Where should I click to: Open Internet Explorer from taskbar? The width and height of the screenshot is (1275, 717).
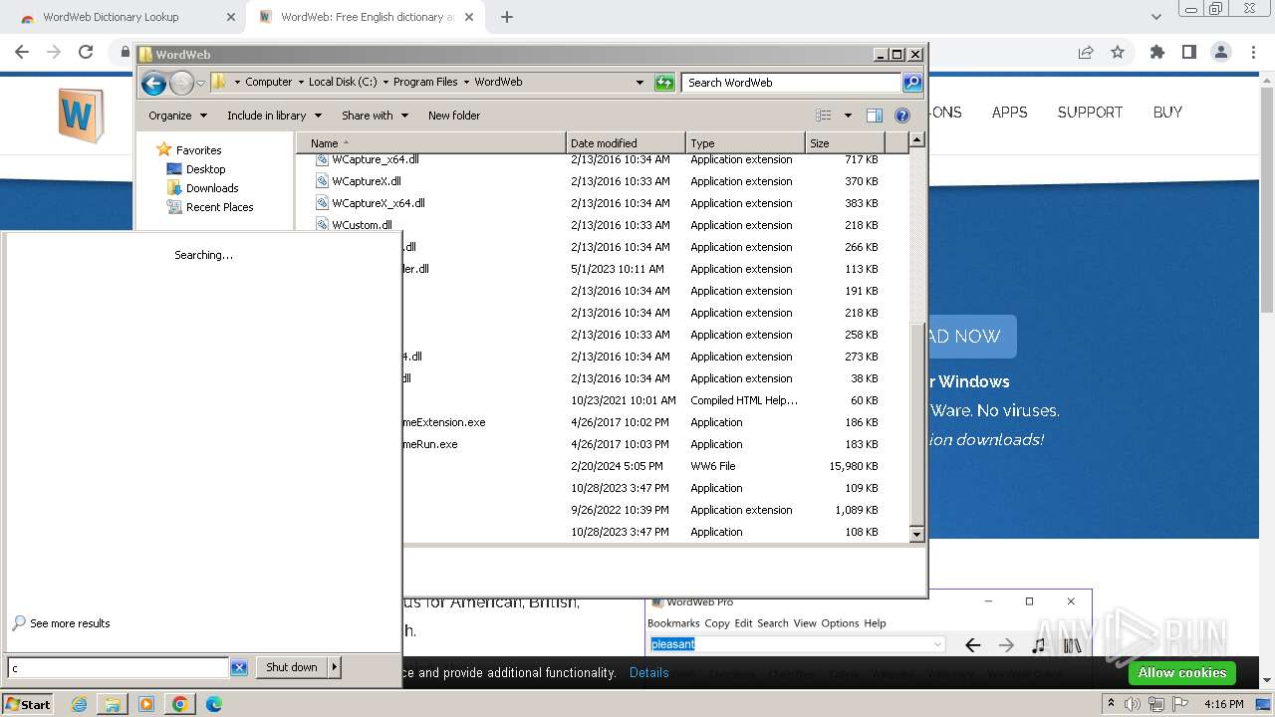[x=80, y=704]
